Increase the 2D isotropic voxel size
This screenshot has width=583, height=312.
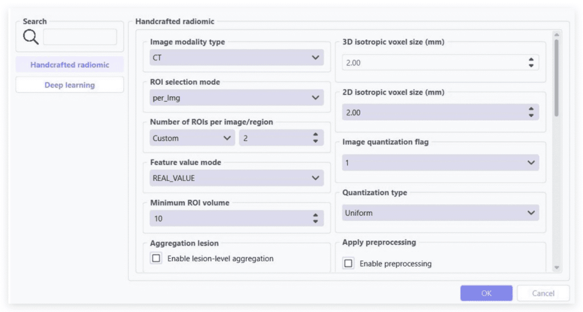(x=531, y=109)
